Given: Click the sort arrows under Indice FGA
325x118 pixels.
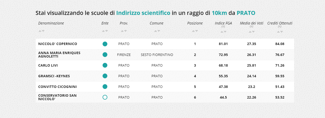Looking at the screenshot, I should pos(223,32).
